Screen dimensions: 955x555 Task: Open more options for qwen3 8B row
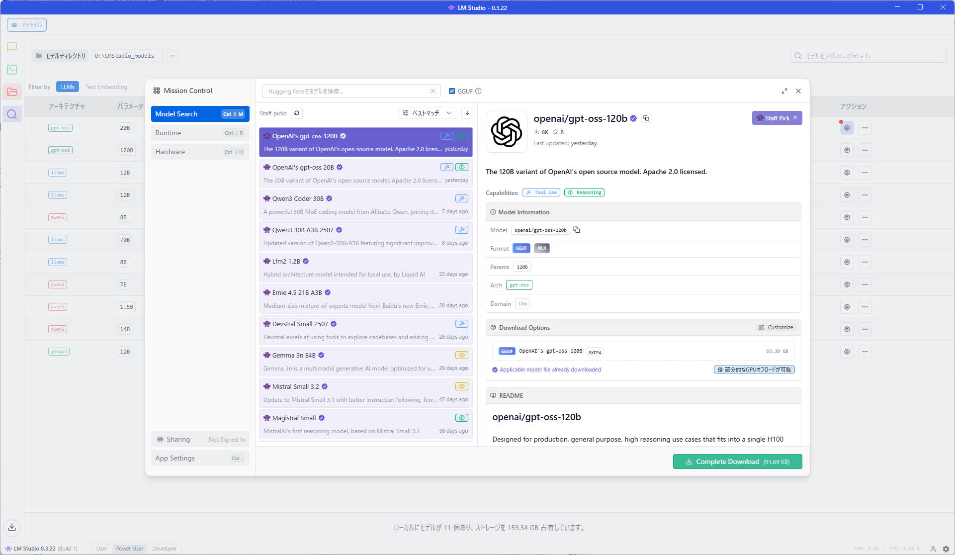point(865,217)
